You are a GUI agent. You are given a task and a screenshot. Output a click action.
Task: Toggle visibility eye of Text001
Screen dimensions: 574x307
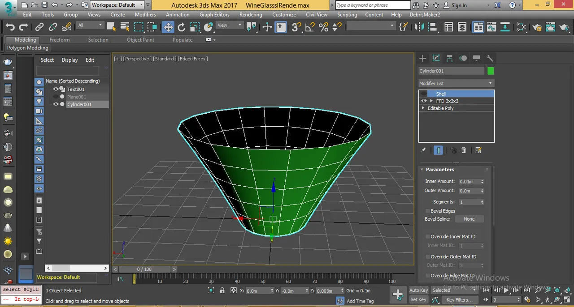click(x=56, y=89)
